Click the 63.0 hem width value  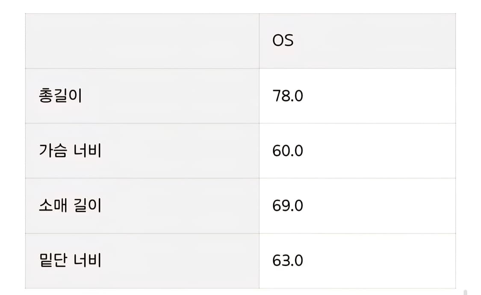coord(287,260)
